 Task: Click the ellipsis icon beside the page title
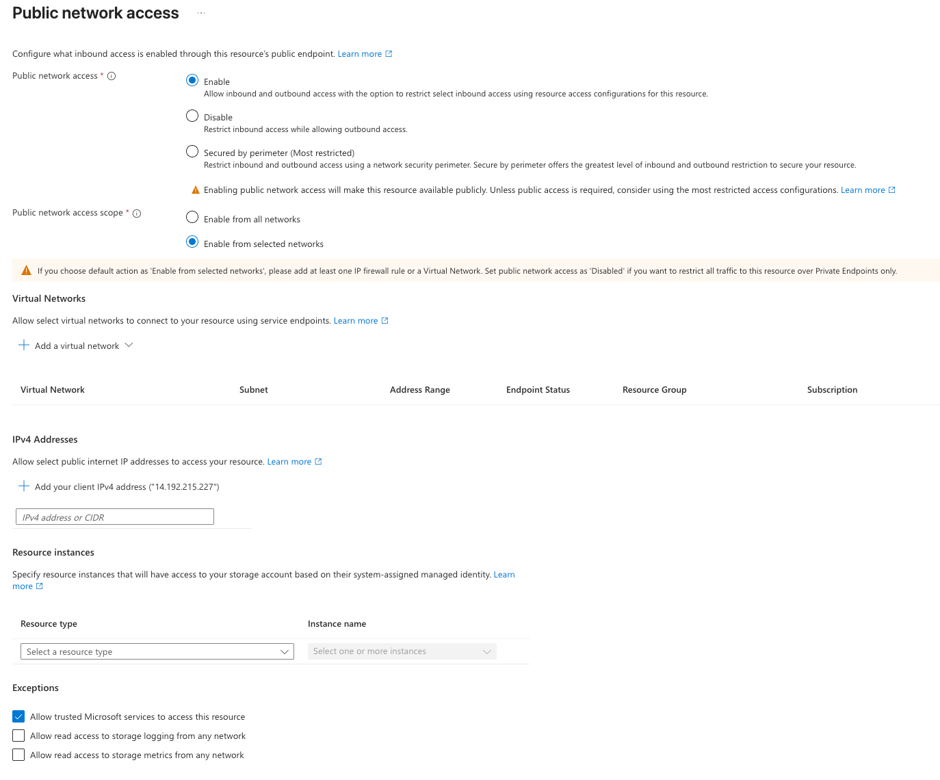pos(201,13)
